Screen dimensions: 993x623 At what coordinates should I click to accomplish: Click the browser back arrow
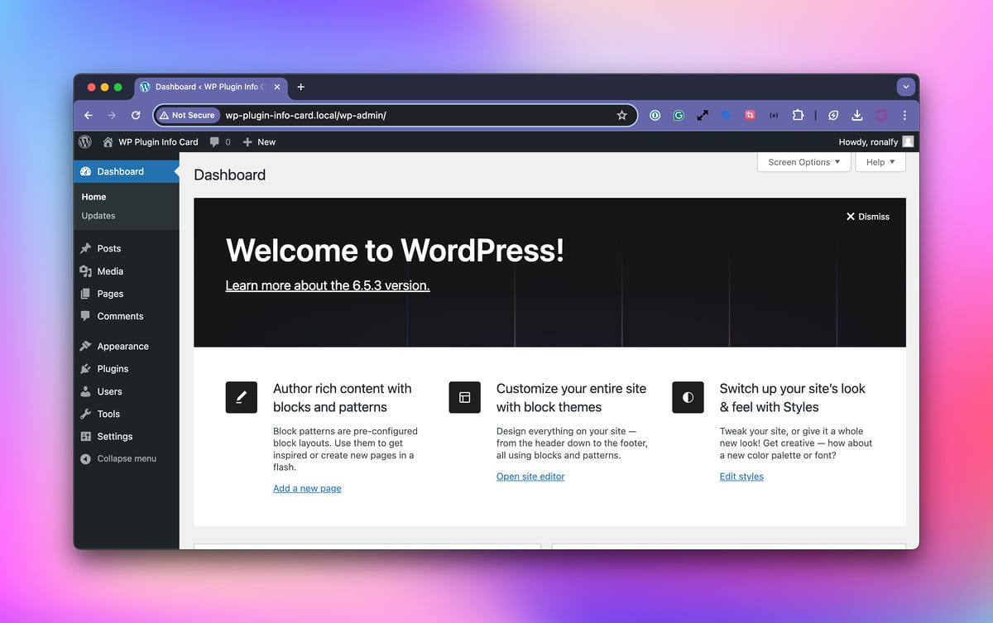coord(89,115)
